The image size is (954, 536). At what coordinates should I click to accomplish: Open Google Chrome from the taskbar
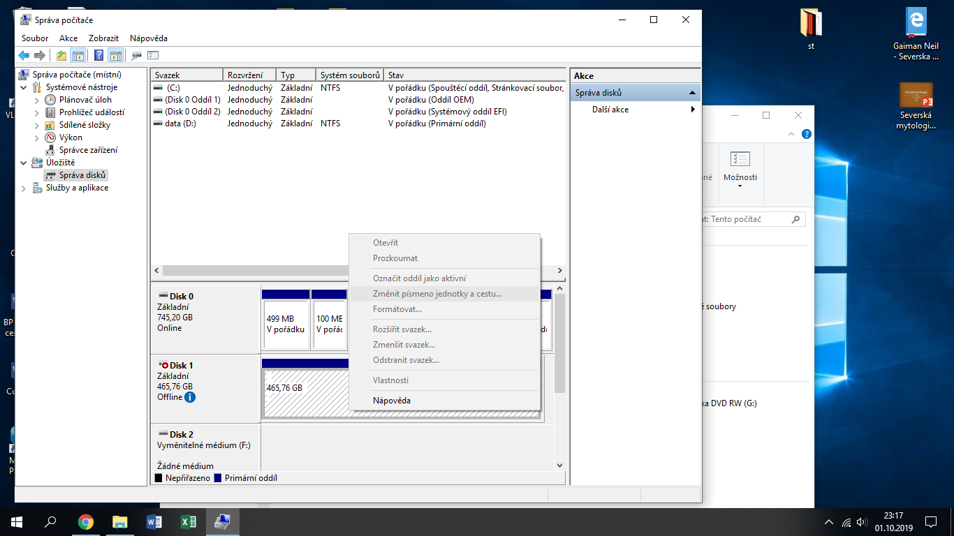point(86,522)
